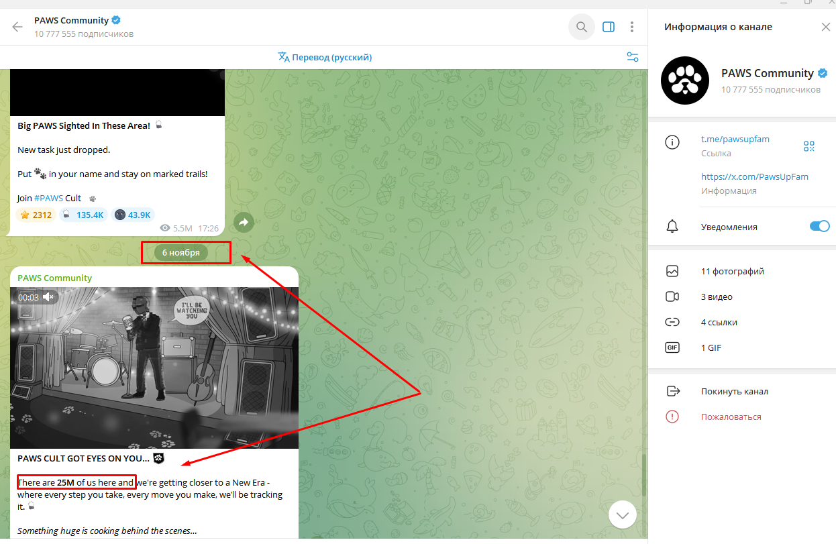This screenshot has width=836, height=544.
Task: Click the 43.9K reaction chip
Action: tap(132, 215)
